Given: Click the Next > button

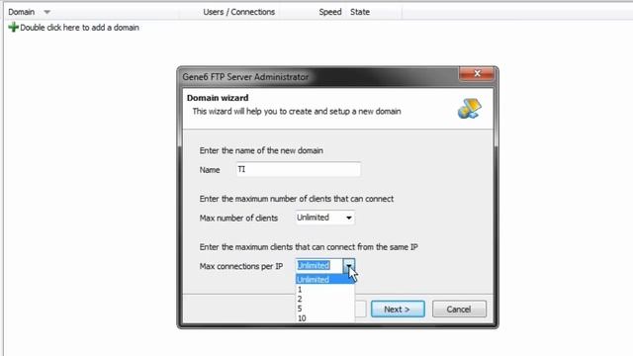Looking at the screenshot, I should [x=398, y=310].
